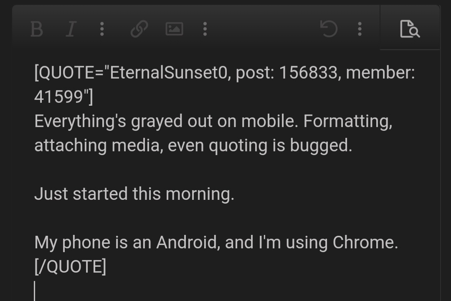Undo the last edit with the undo icon

329,29
